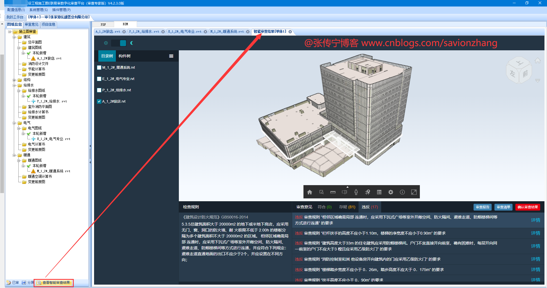The image size is (547, 288).
Task: Click the sun light-theme icon
Action: (106, 43)
